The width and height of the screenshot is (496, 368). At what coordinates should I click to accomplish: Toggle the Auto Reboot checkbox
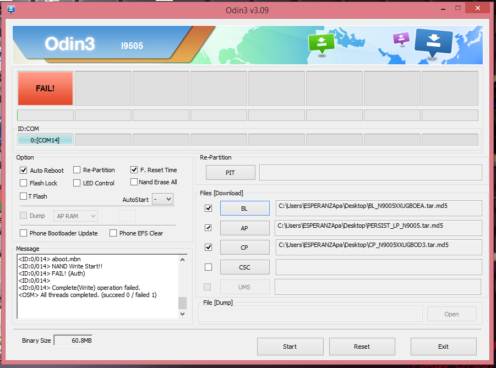click(x=24, y=171)
